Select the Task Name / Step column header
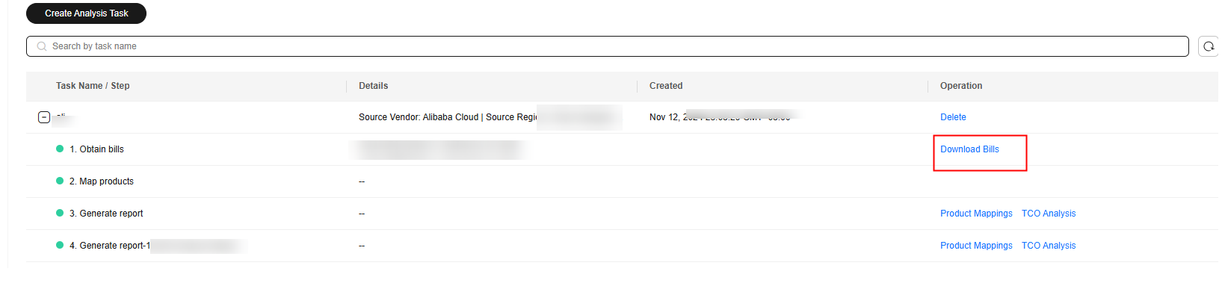 (x=93, y=86)
